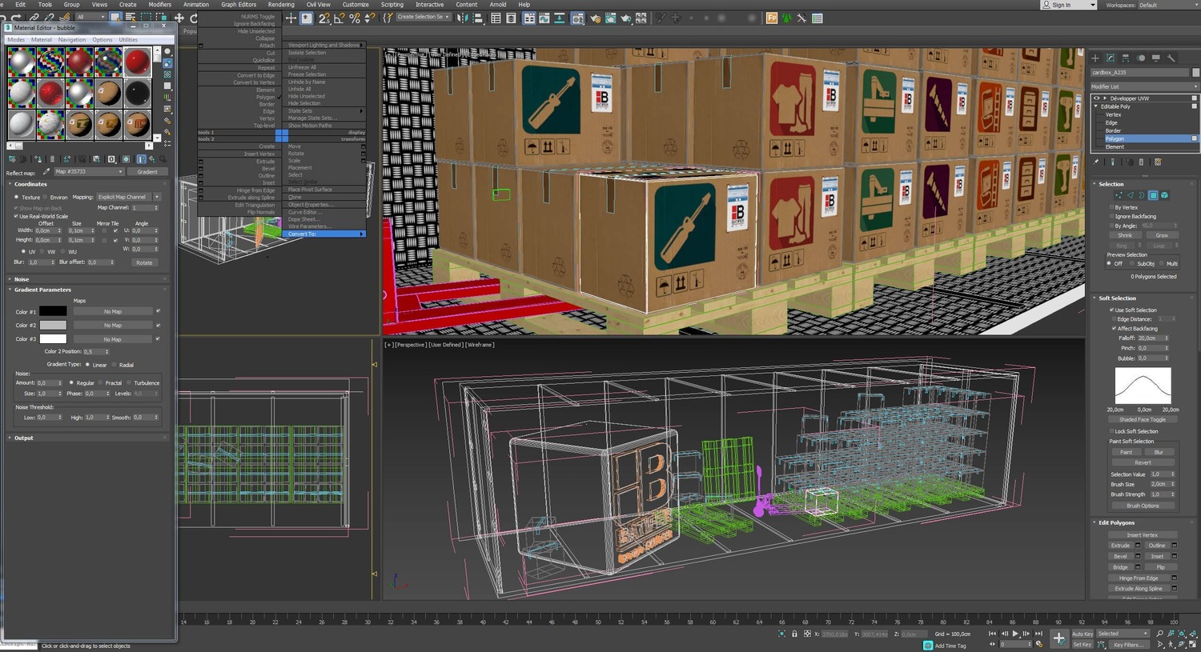
Task: Click Remove modifier trash icon below stack
Action: click(1142, 162)
